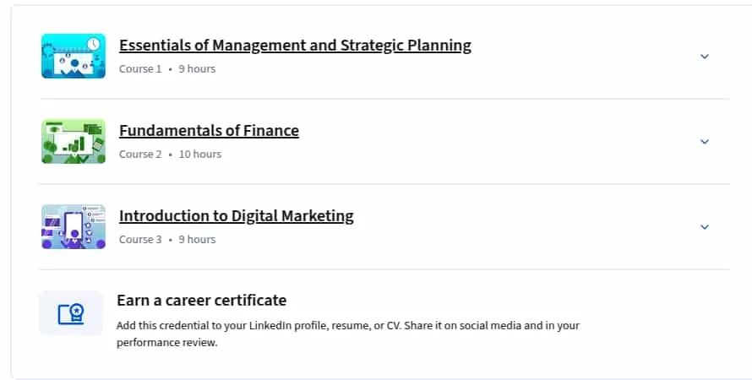Open the Fundamentals of Finance course thumbnail
752x380 pixels.
[74, 141]
